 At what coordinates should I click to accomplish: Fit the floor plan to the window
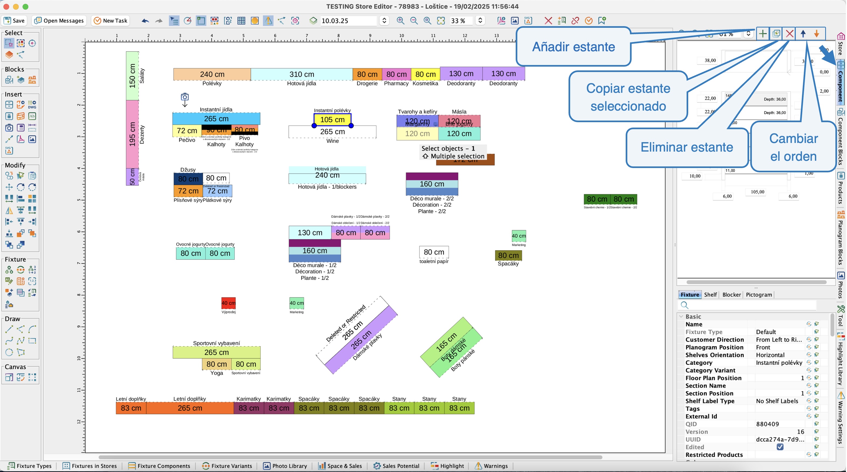441,21
